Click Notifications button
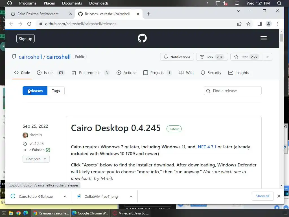 pyautogui.click(x=177, y=57)
